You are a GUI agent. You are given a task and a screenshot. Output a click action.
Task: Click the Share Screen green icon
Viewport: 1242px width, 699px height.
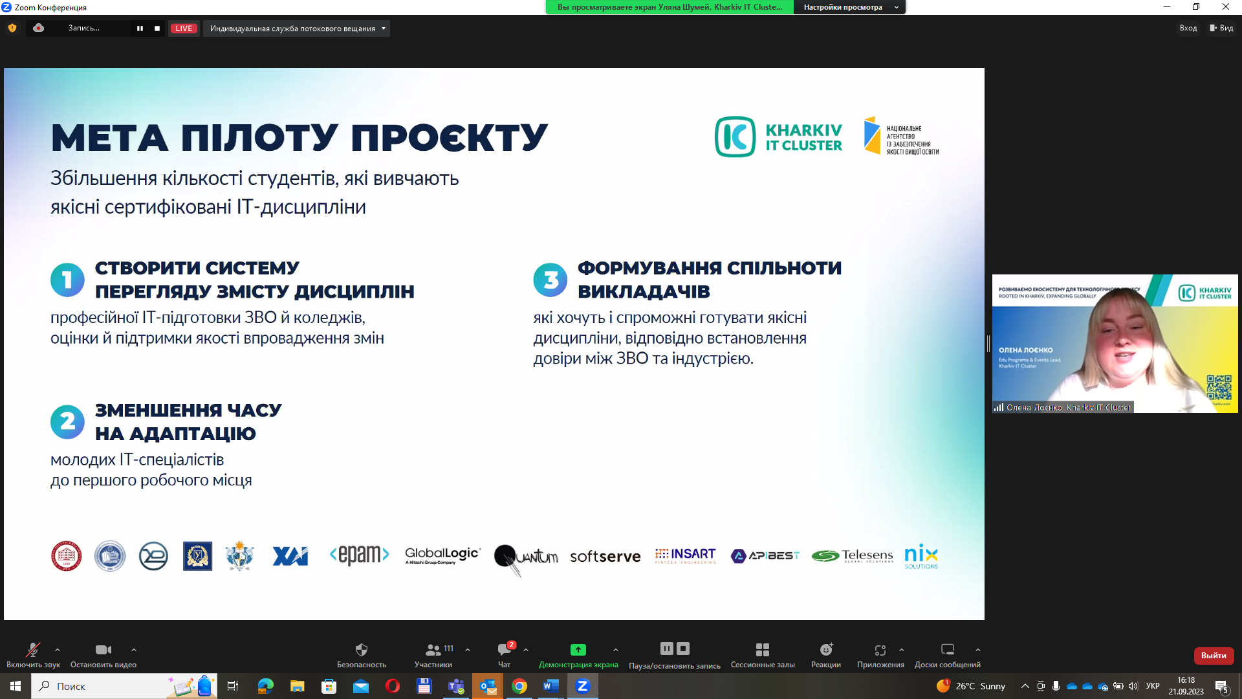(x=578, y=650)
